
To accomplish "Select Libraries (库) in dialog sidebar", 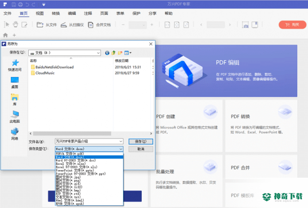I will click(15, 100).
